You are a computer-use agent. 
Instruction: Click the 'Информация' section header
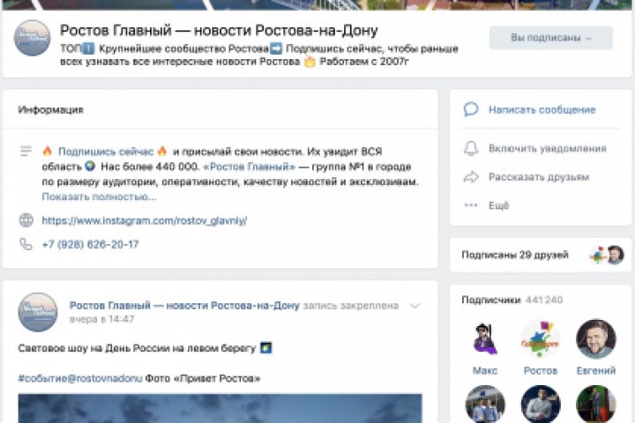click(50, 109)
